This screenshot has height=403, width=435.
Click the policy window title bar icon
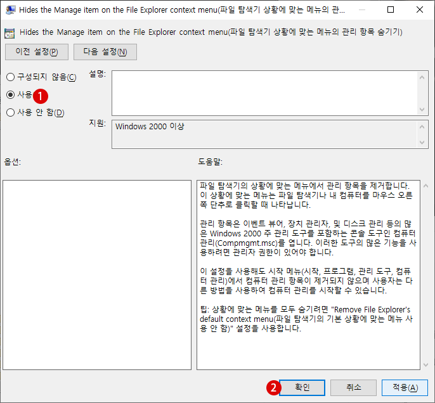(x=11, y=10)
